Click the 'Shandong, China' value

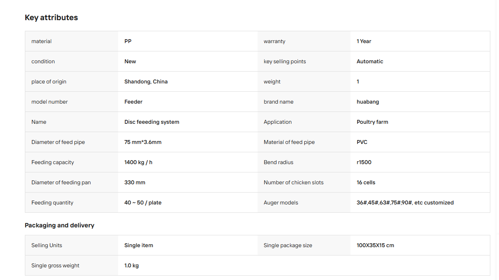click(146, 81)
